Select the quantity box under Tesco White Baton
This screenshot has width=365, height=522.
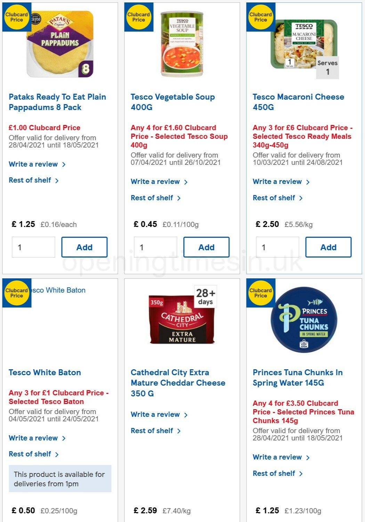click(34, 520)
